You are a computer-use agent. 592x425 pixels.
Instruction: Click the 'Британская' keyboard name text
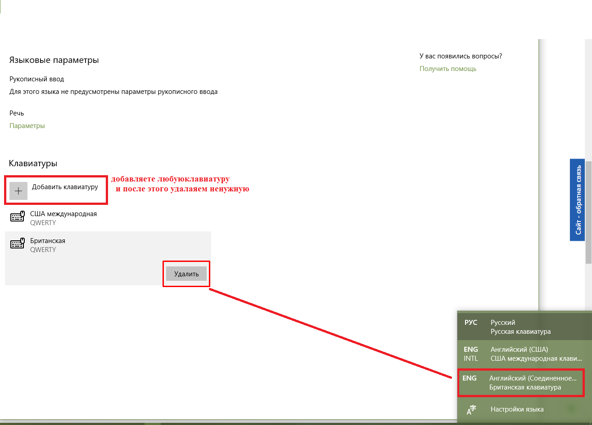tap(48, 241)
